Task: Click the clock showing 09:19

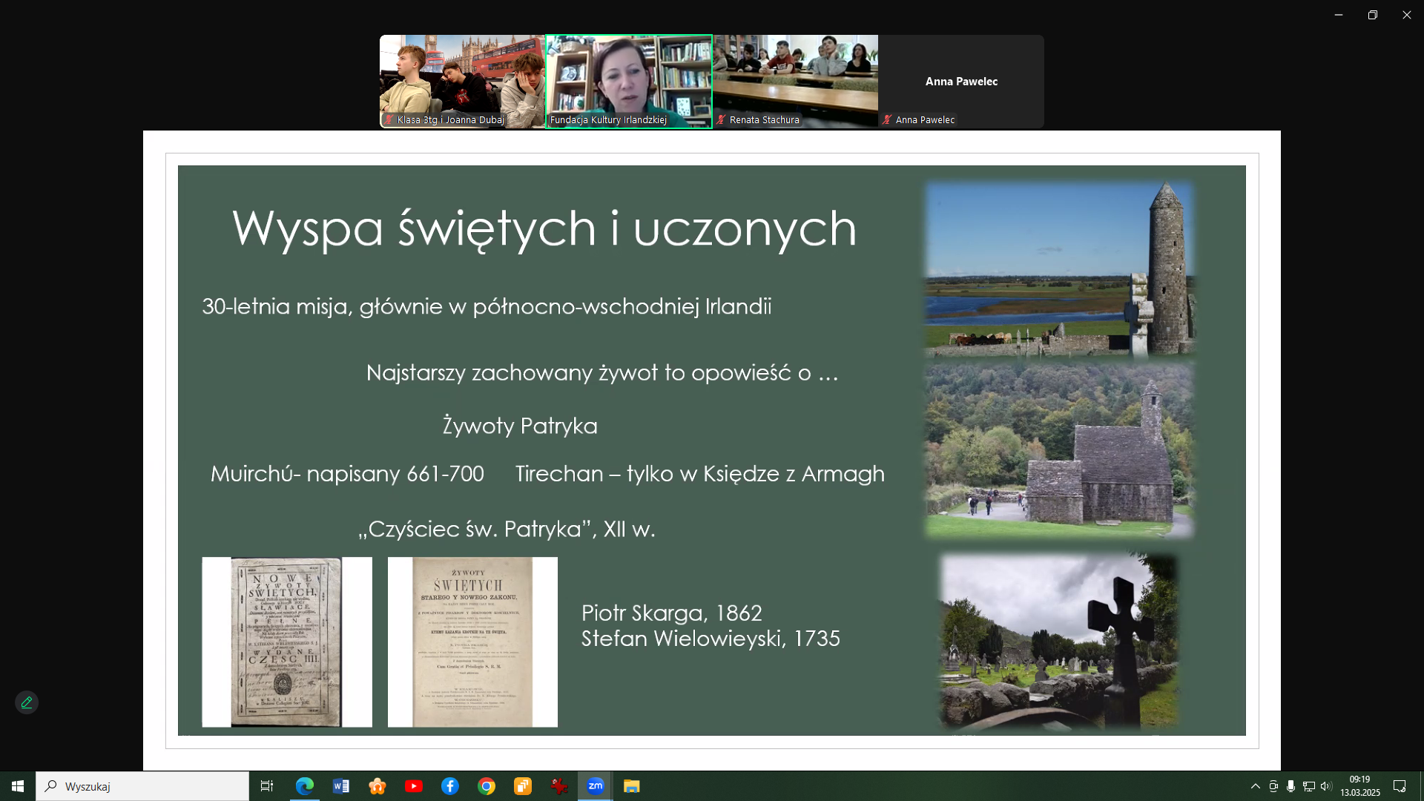Action: pyautogui.click(x=1359, y=785)
